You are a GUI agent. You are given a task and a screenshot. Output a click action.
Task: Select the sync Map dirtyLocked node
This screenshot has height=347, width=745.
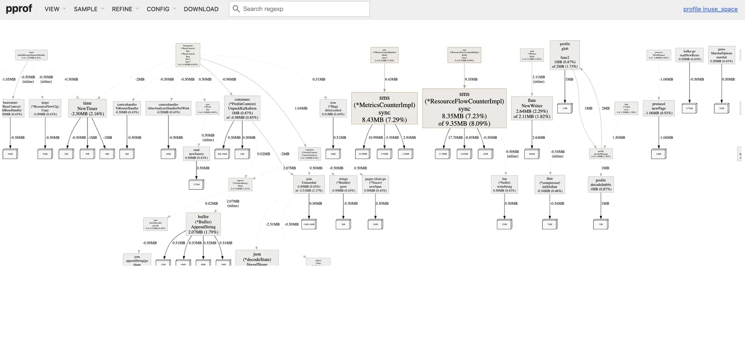tap(333, 108)
